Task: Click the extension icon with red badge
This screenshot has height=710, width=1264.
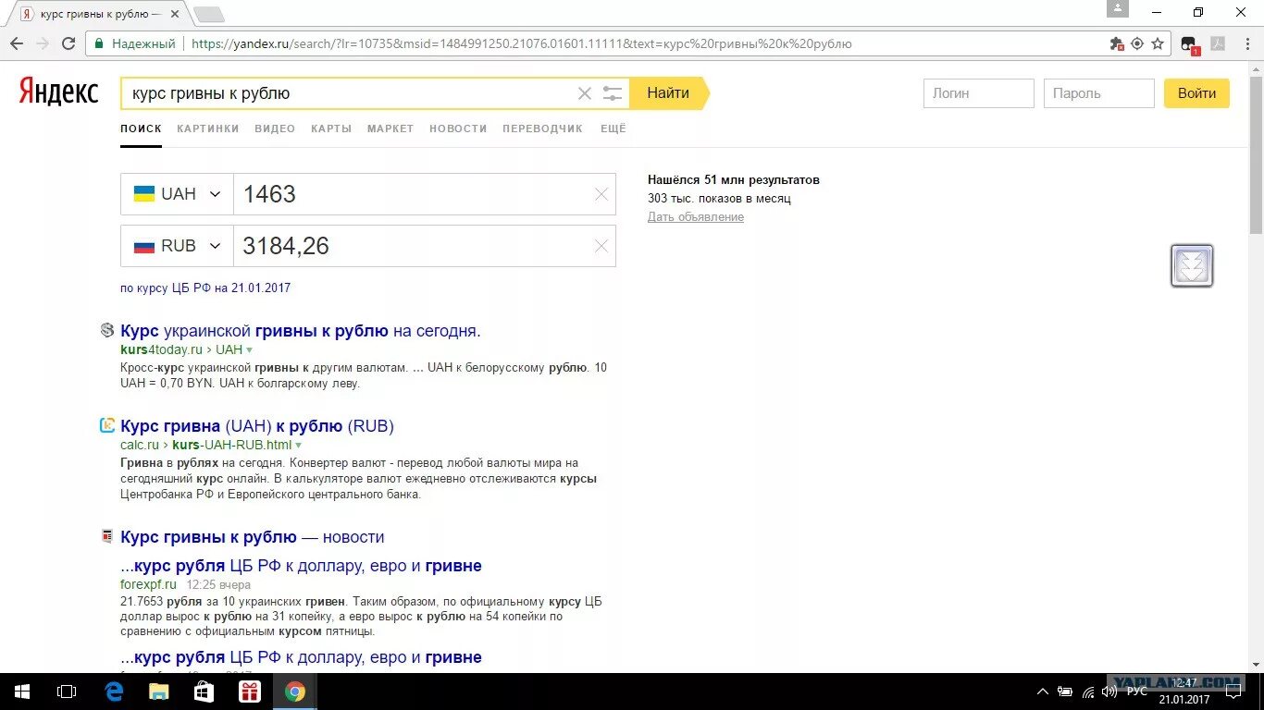Action: [1190, 44]
